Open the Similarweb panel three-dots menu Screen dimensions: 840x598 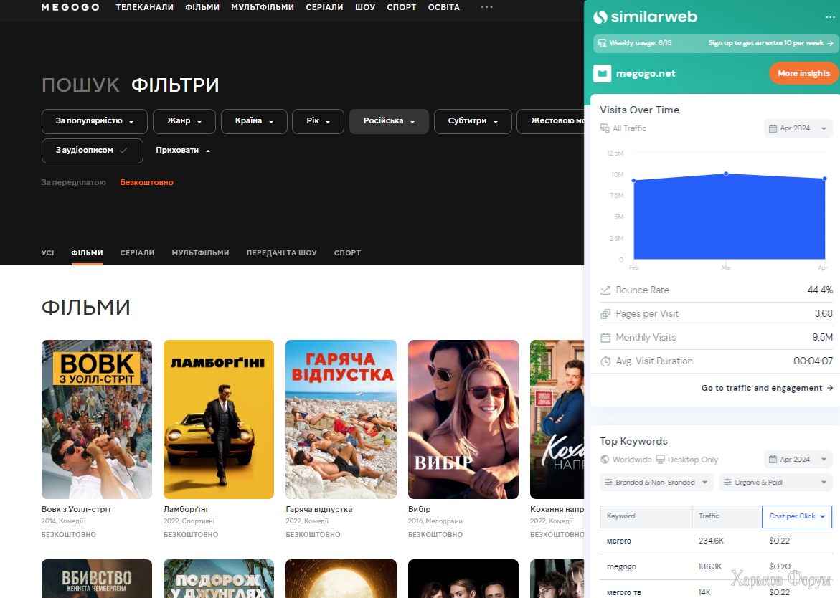[830, 17]
